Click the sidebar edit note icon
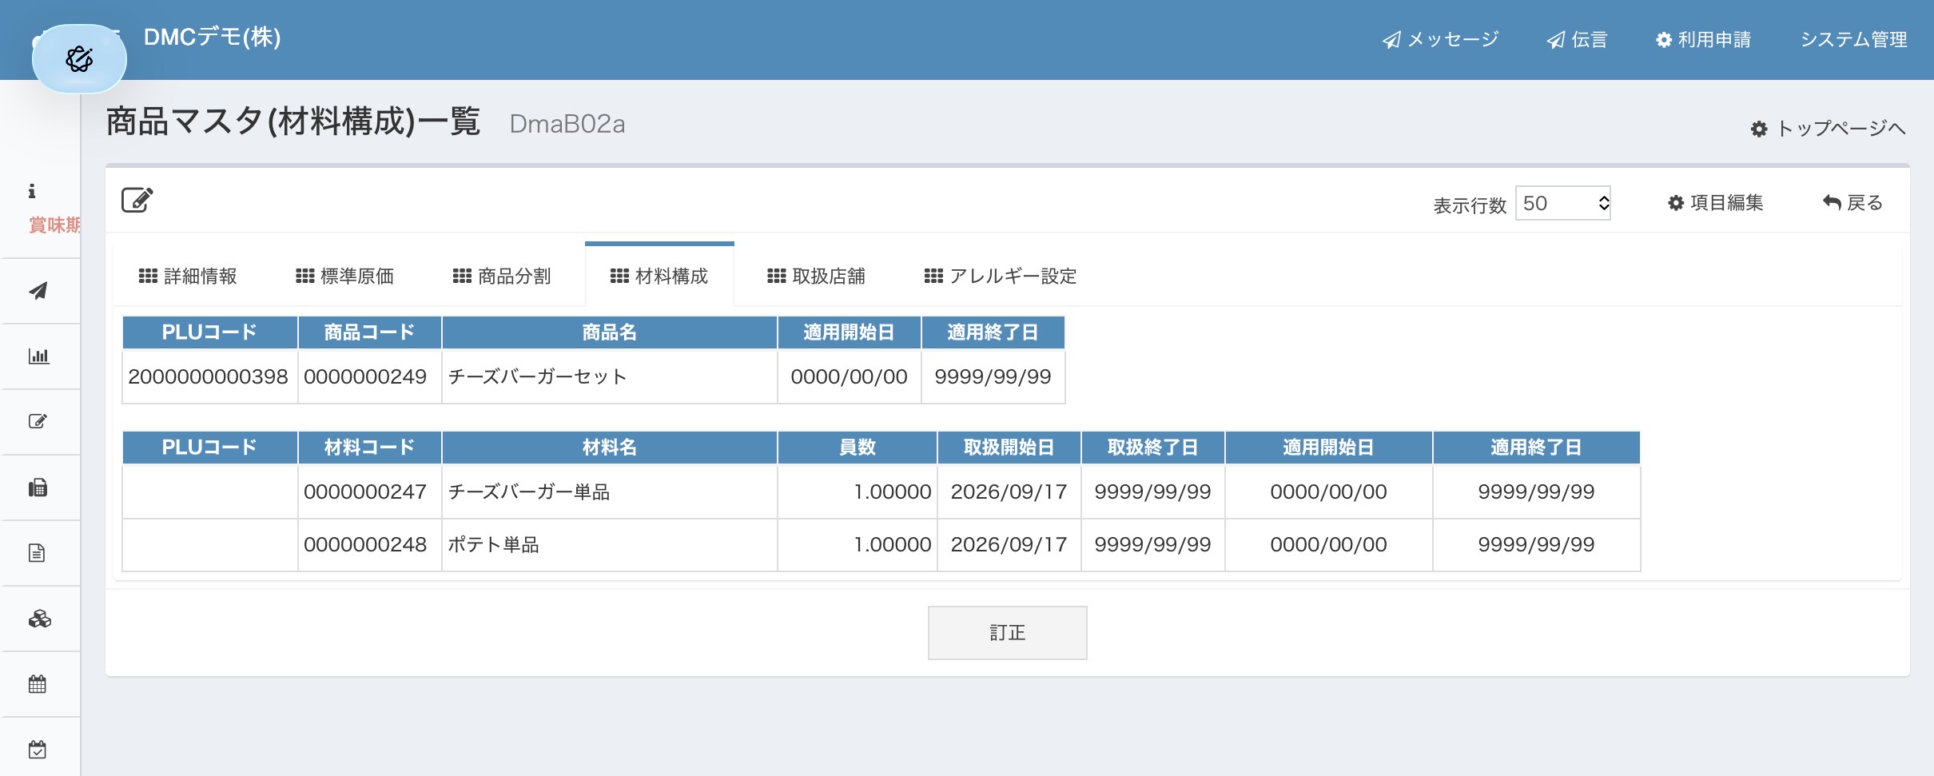 coord(38,422)
